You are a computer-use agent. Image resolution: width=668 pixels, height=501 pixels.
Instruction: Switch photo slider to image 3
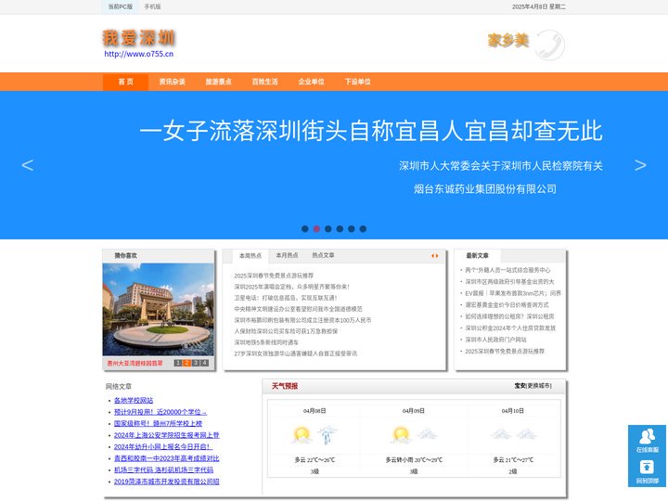pyautogui.click(x=196, y=363)
